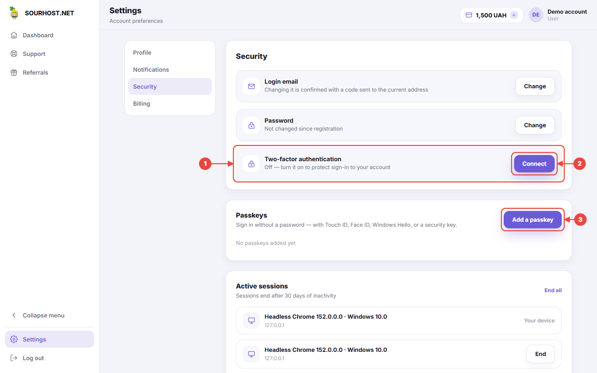597x373 pixels.
Task: Go to Referrals in the sidebar
Action: (49, 73)
